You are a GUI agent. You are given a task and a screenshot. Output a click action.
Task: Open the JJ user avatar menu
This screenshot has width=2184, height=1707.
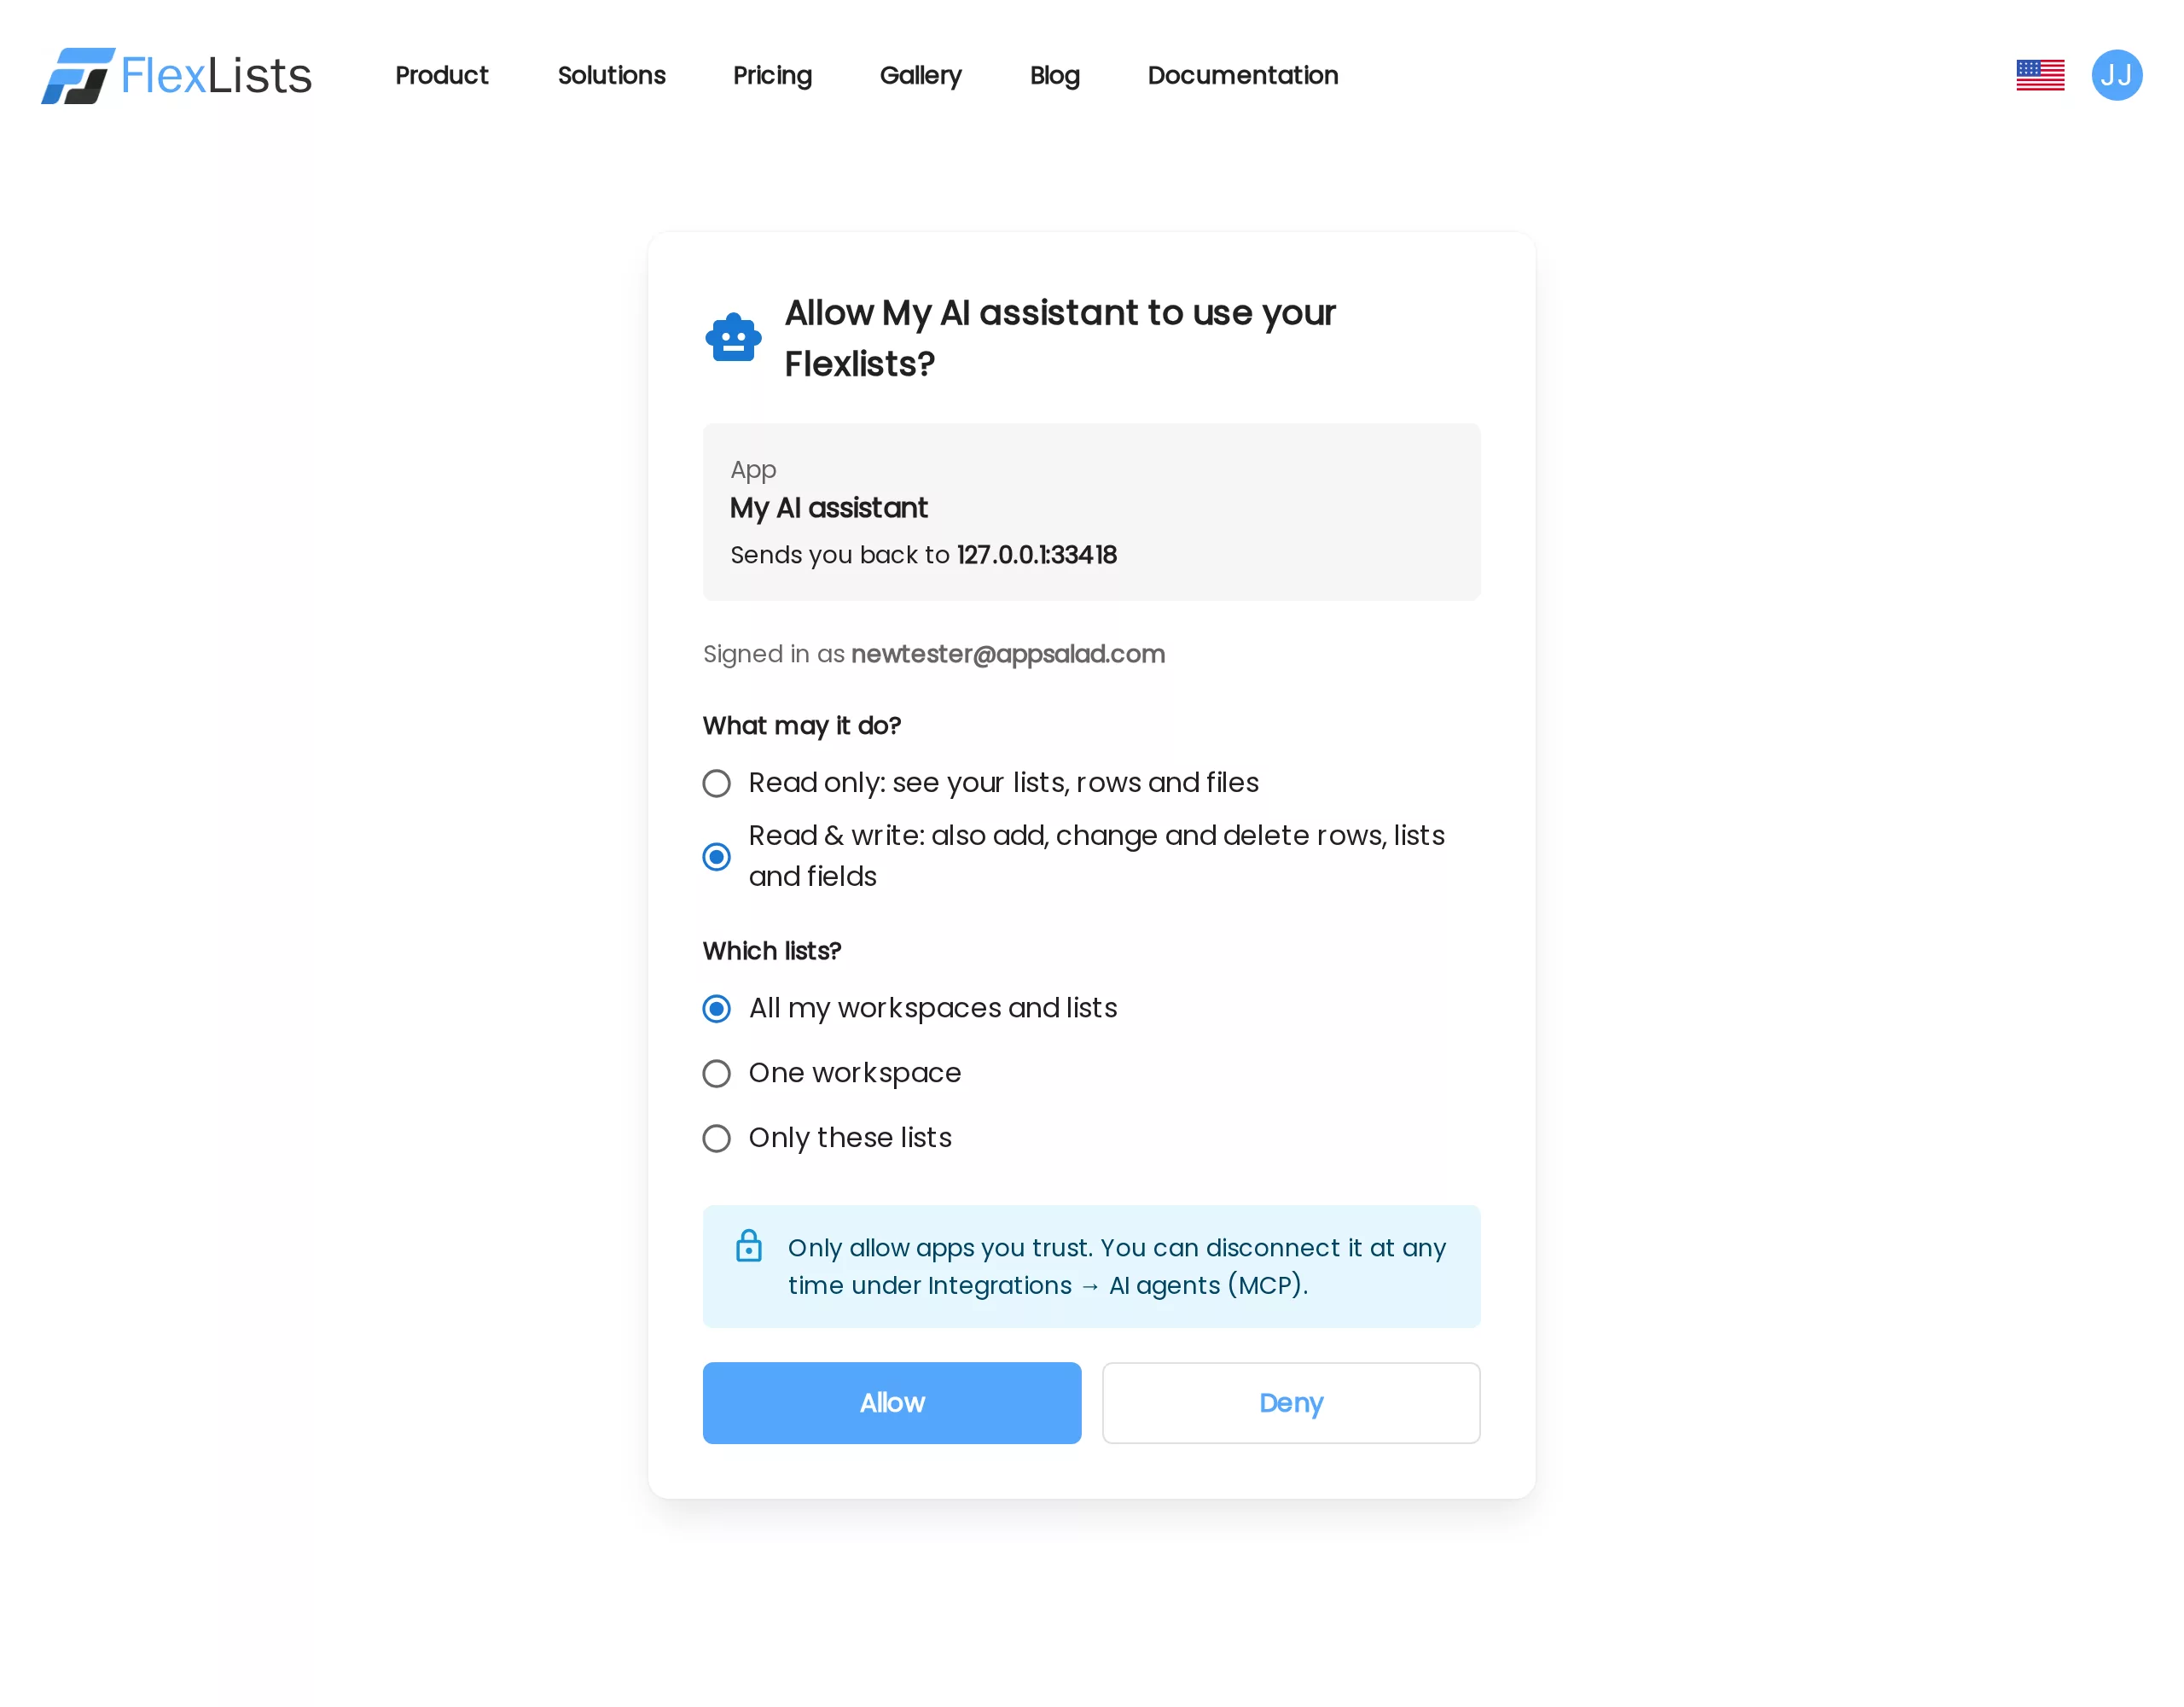[x=2117, y=75]
